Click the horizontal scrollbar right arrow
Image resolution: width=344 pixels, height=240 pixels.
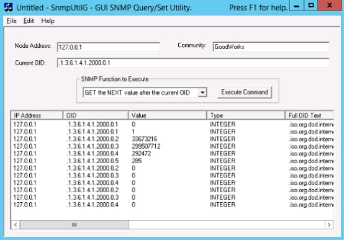pyautogui.click(x=329, y=224)
